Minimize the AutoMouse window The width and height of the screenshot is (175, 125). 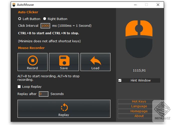click(135, 5)
